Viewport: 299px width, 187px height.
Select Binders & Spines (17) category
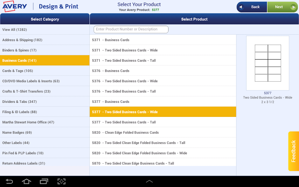(x=45, y=50)
